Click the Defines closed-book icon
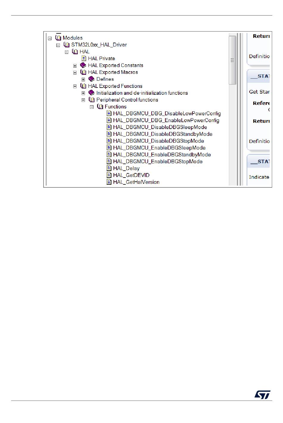This screenshot has height=423, width=283. click(x=92, y=79)
